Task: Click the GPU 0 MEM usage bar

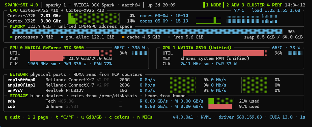Action: pos(48,58)
